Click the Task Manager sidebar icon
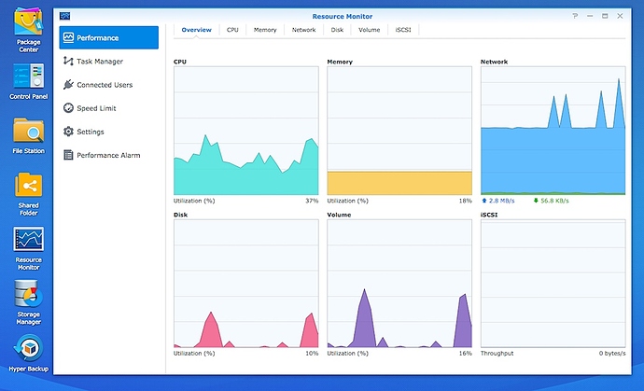 tap(68, 62)
